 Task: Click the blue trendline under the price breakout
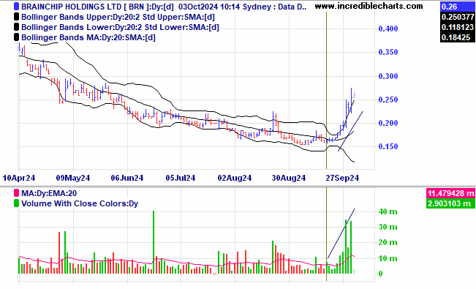click(x=350, y=131)
